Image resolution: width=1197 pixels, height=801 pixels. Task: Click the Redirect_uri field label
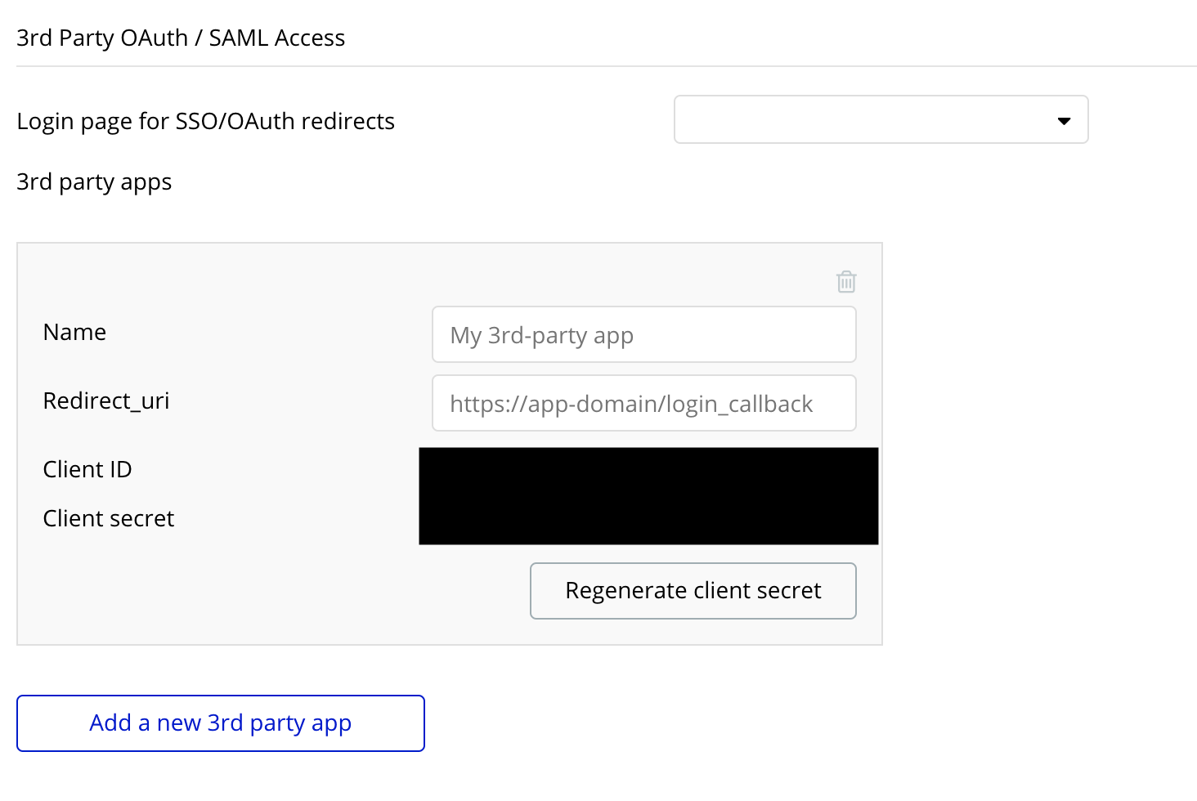tap(106, 400)
